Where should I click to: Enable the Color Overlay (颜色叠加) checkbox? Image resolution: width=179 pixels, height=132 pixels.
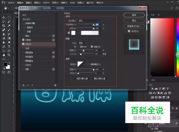click(x=23, y=52)
